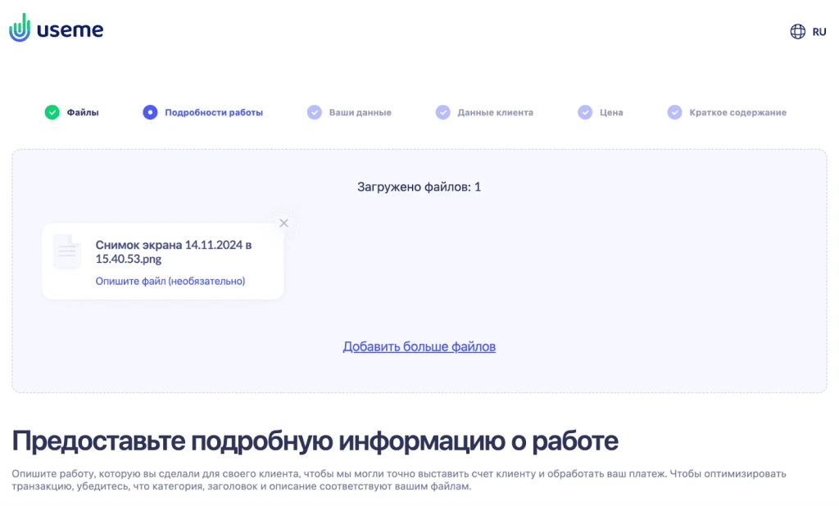
Task: Click the Краткое содержание step check icon
Action: (675, 112)
